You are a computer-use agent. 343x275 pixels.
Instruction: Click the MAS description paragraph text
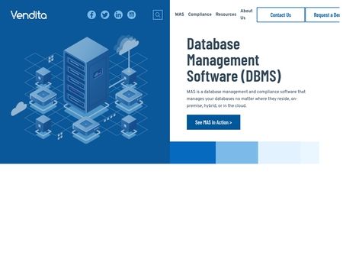[x=246, y=99]
